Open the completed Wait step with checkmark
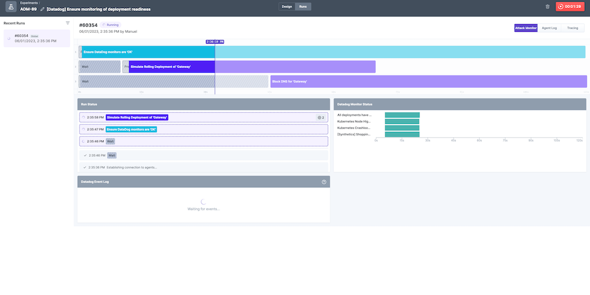This screenshot has height=295, width=590. click(203, 155)
